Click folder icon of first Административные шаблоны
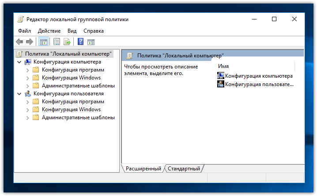 click(x=36, y=86)
